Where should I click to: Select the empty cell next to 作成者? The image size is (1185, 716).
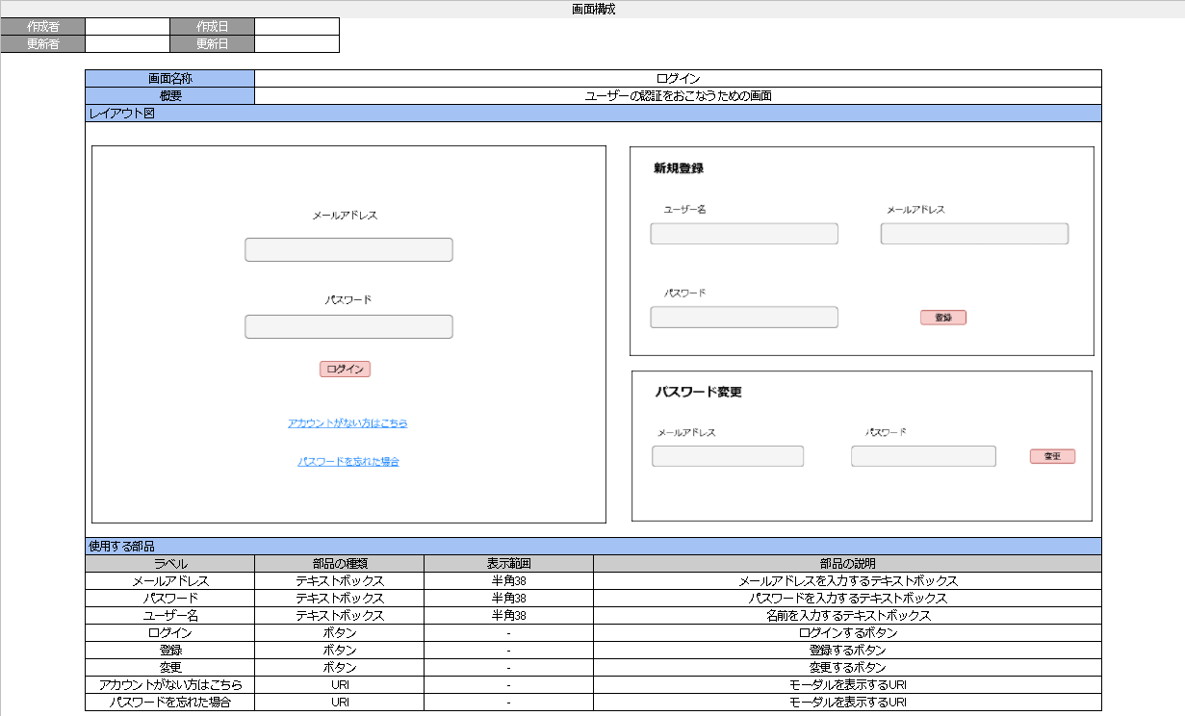[x=128, y=26]
